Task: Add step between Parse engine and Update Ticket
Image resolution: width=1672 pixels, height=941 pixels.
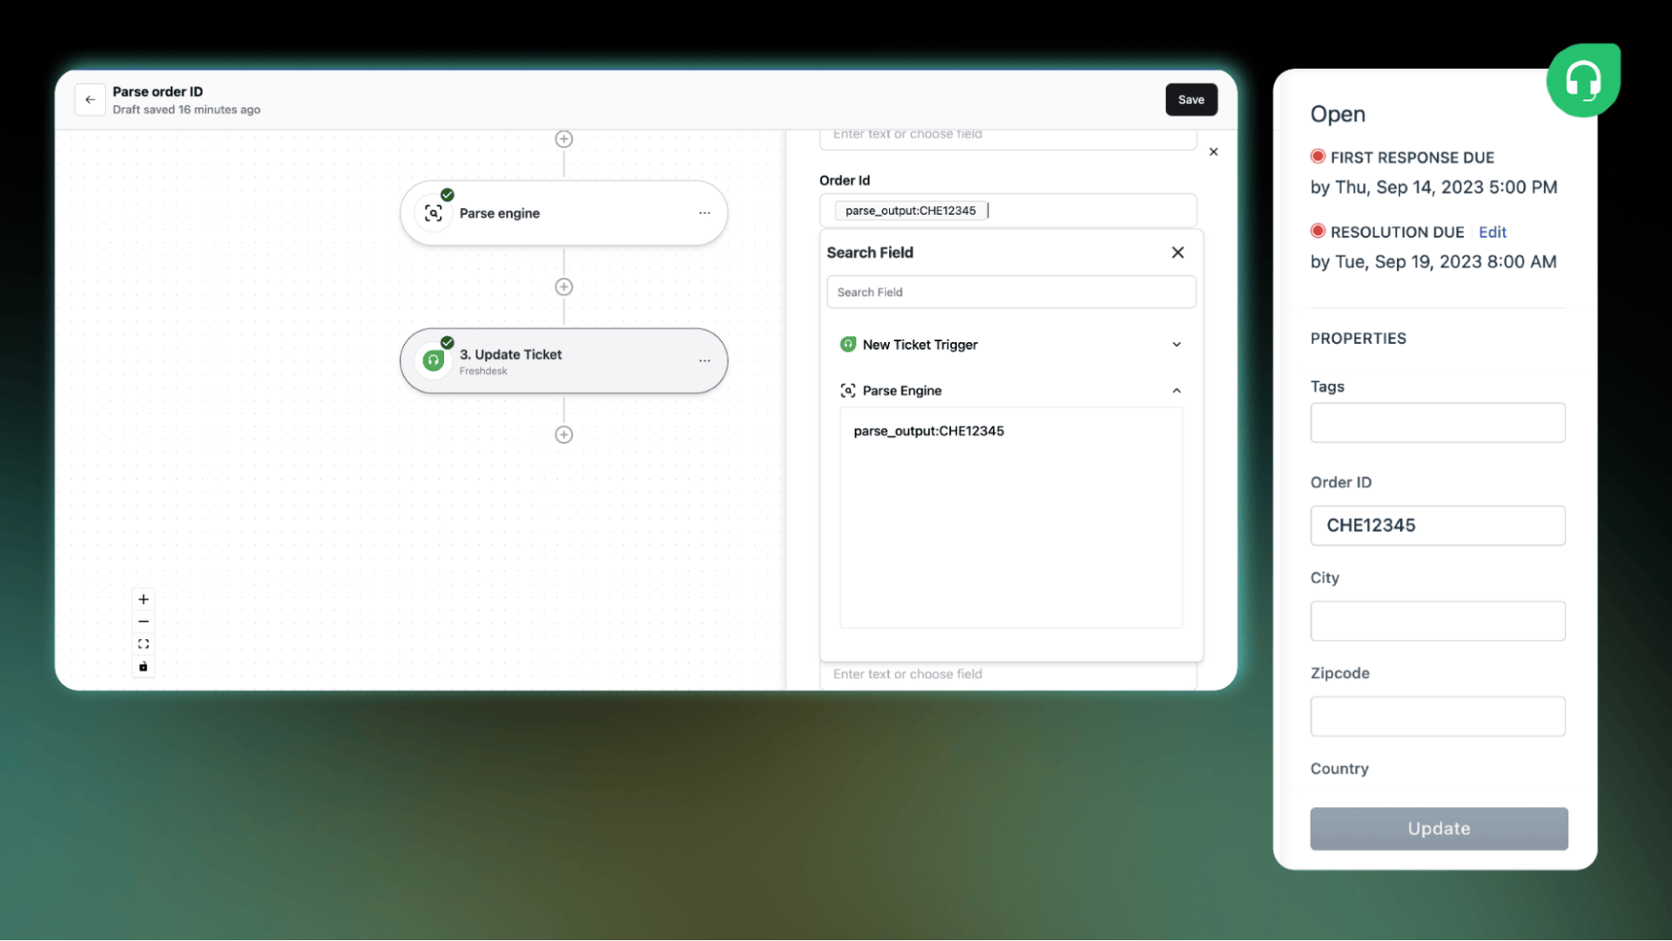Action: click(563, 287)
